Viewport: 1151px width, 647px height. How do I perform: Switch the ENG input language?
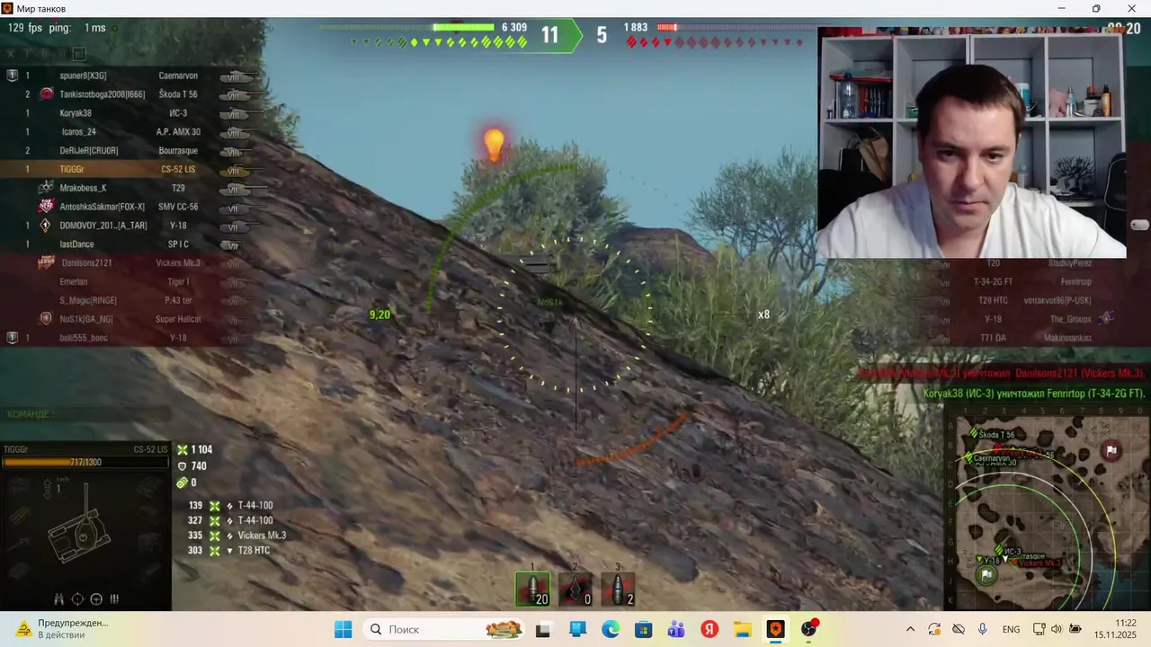click(x=1011, y=629)
